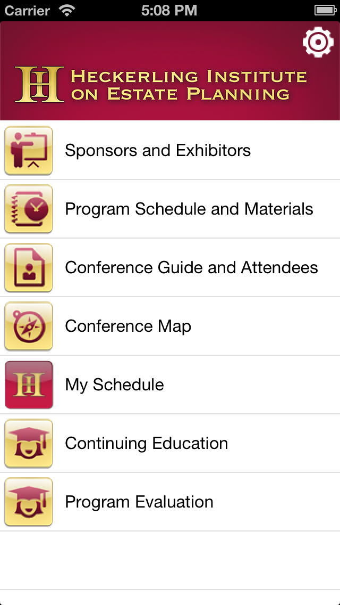
Task: Tap the Conference Map compass icon
Action: tap(29, 326)
